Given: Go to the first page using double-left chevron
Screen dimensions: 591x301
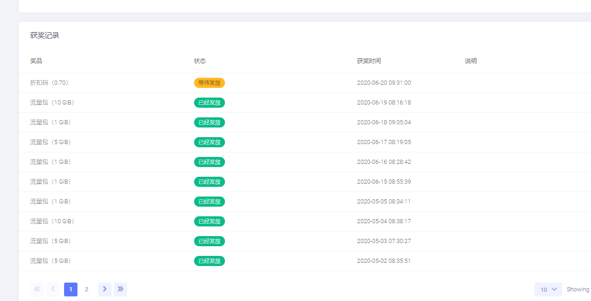Looking at the screenshot, I should tap(37, 289).
